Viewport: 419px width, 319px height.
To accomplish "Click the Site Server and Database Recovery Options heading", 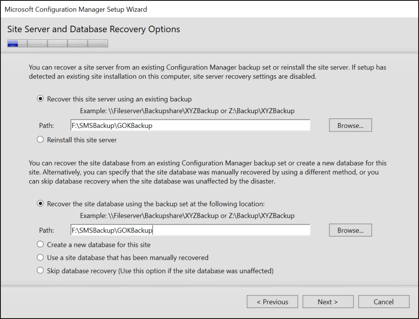I will (x=94, y=29).
